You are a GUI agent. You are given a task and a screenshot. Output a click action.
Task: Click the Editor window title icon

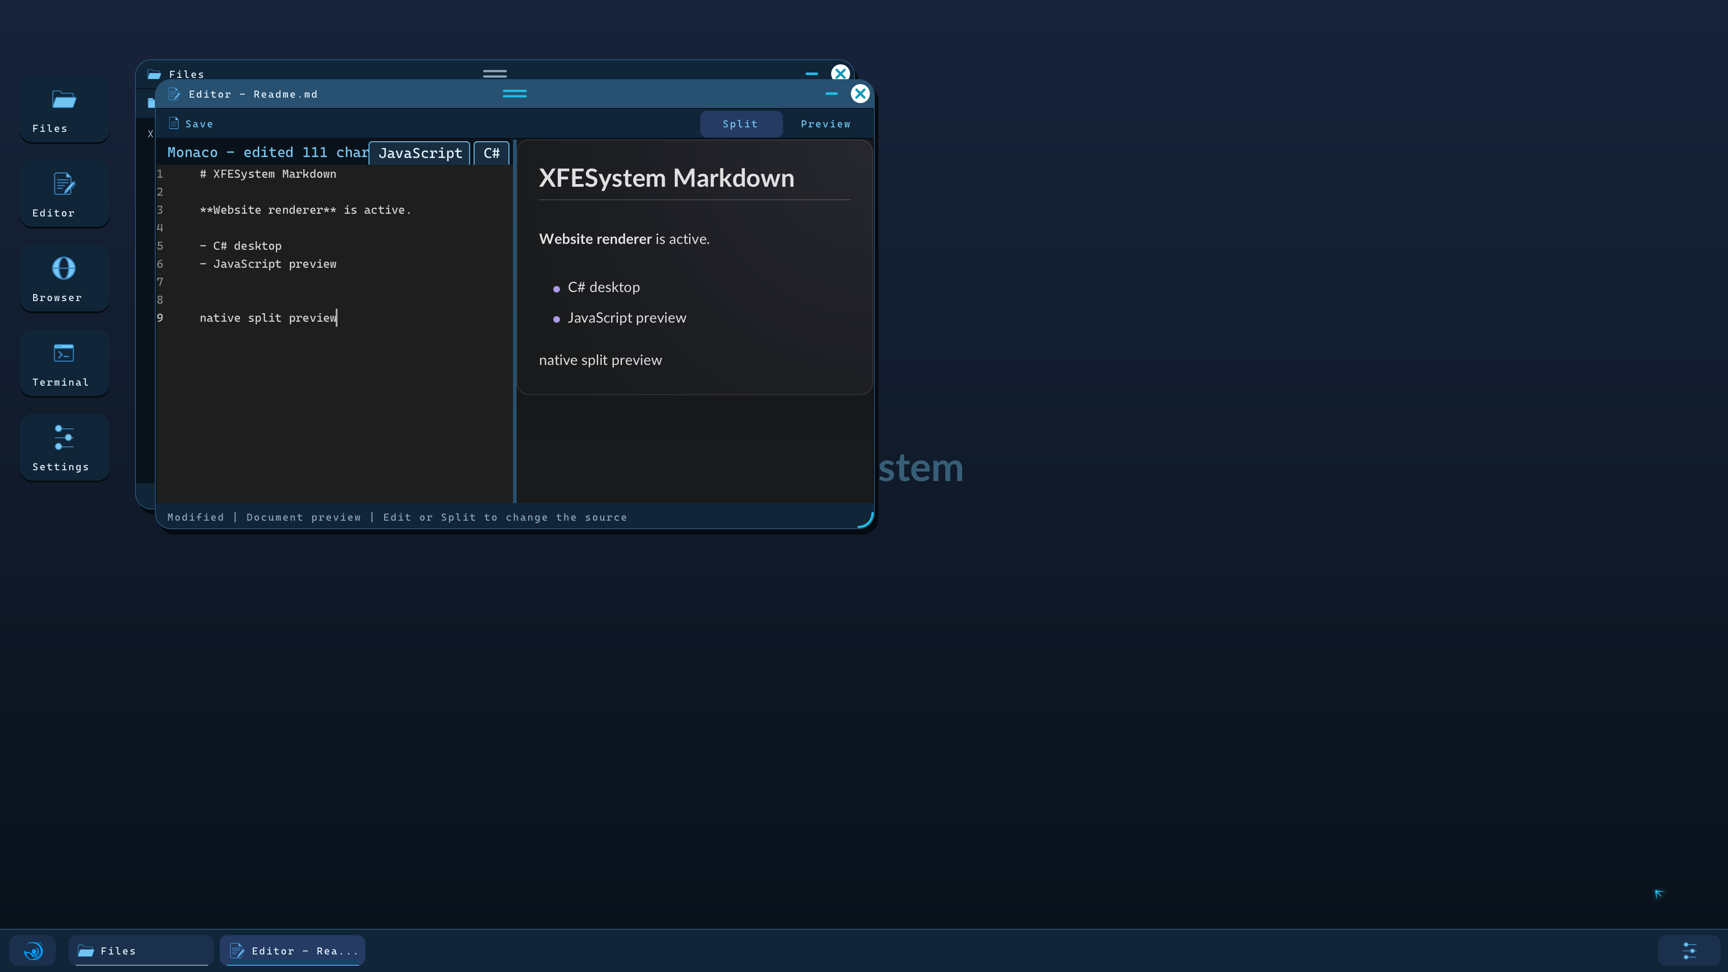click(174, 94)
